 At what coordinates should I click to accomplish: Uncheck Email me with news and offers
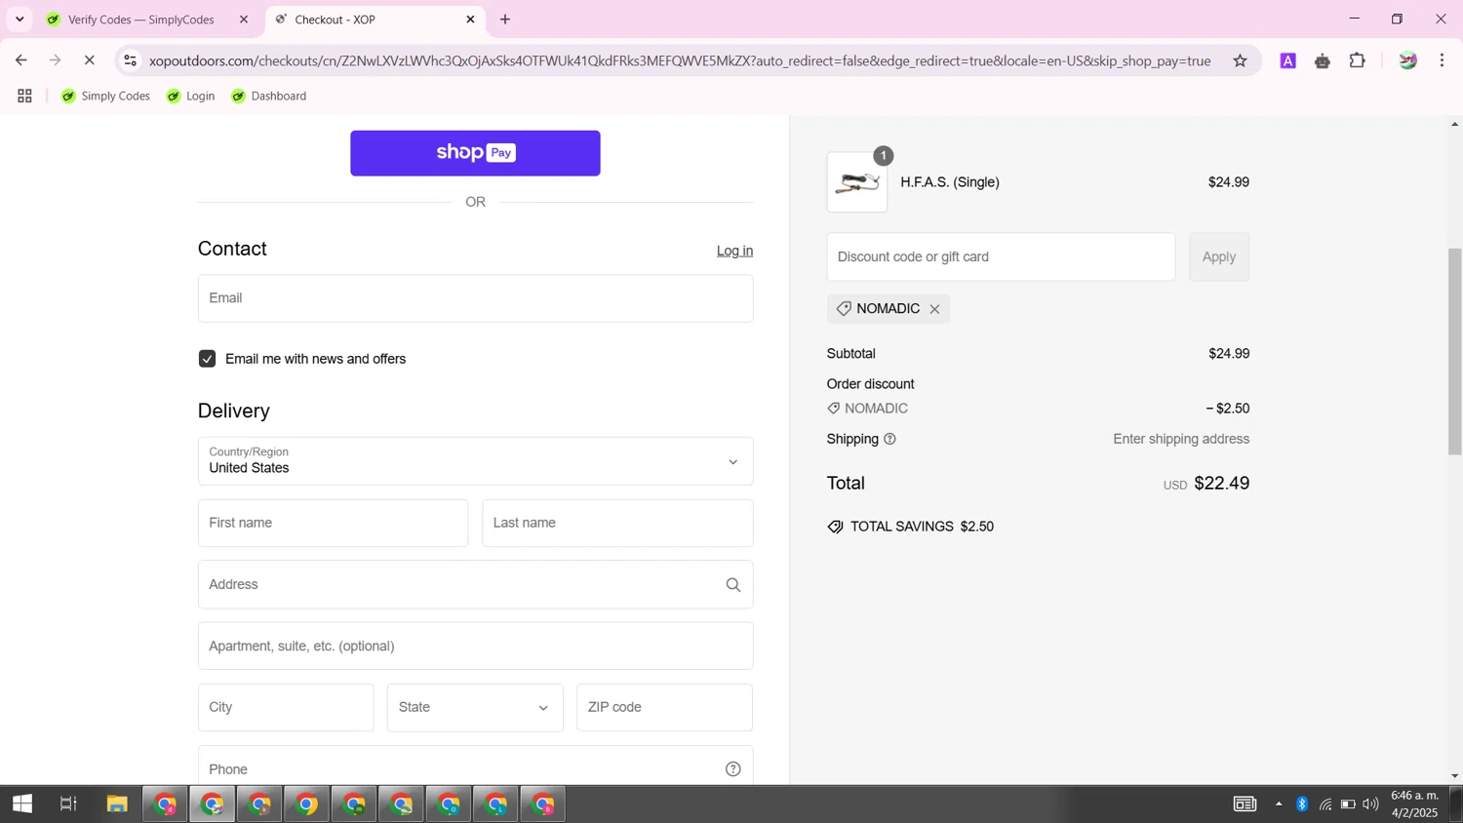pos(207,359)
